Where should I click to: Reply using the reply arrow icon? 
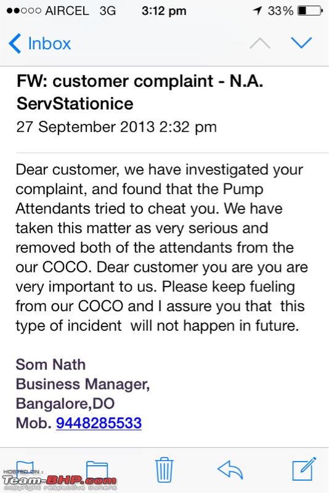coord(230,470)
